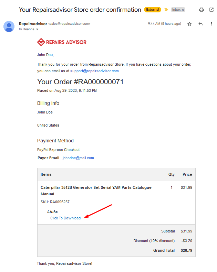The width and height of the screenshot is (217, 272).
Task: Click the External label badge
Action: (x=152, y=10)
